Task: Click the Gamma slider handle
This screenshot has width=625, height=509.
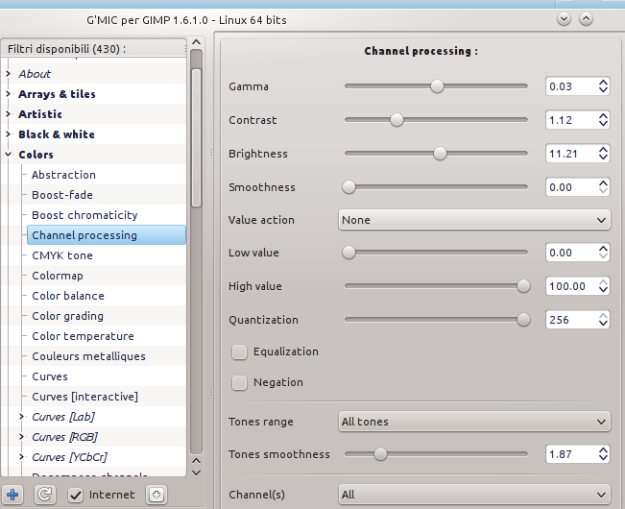Action: coord(437,86)
